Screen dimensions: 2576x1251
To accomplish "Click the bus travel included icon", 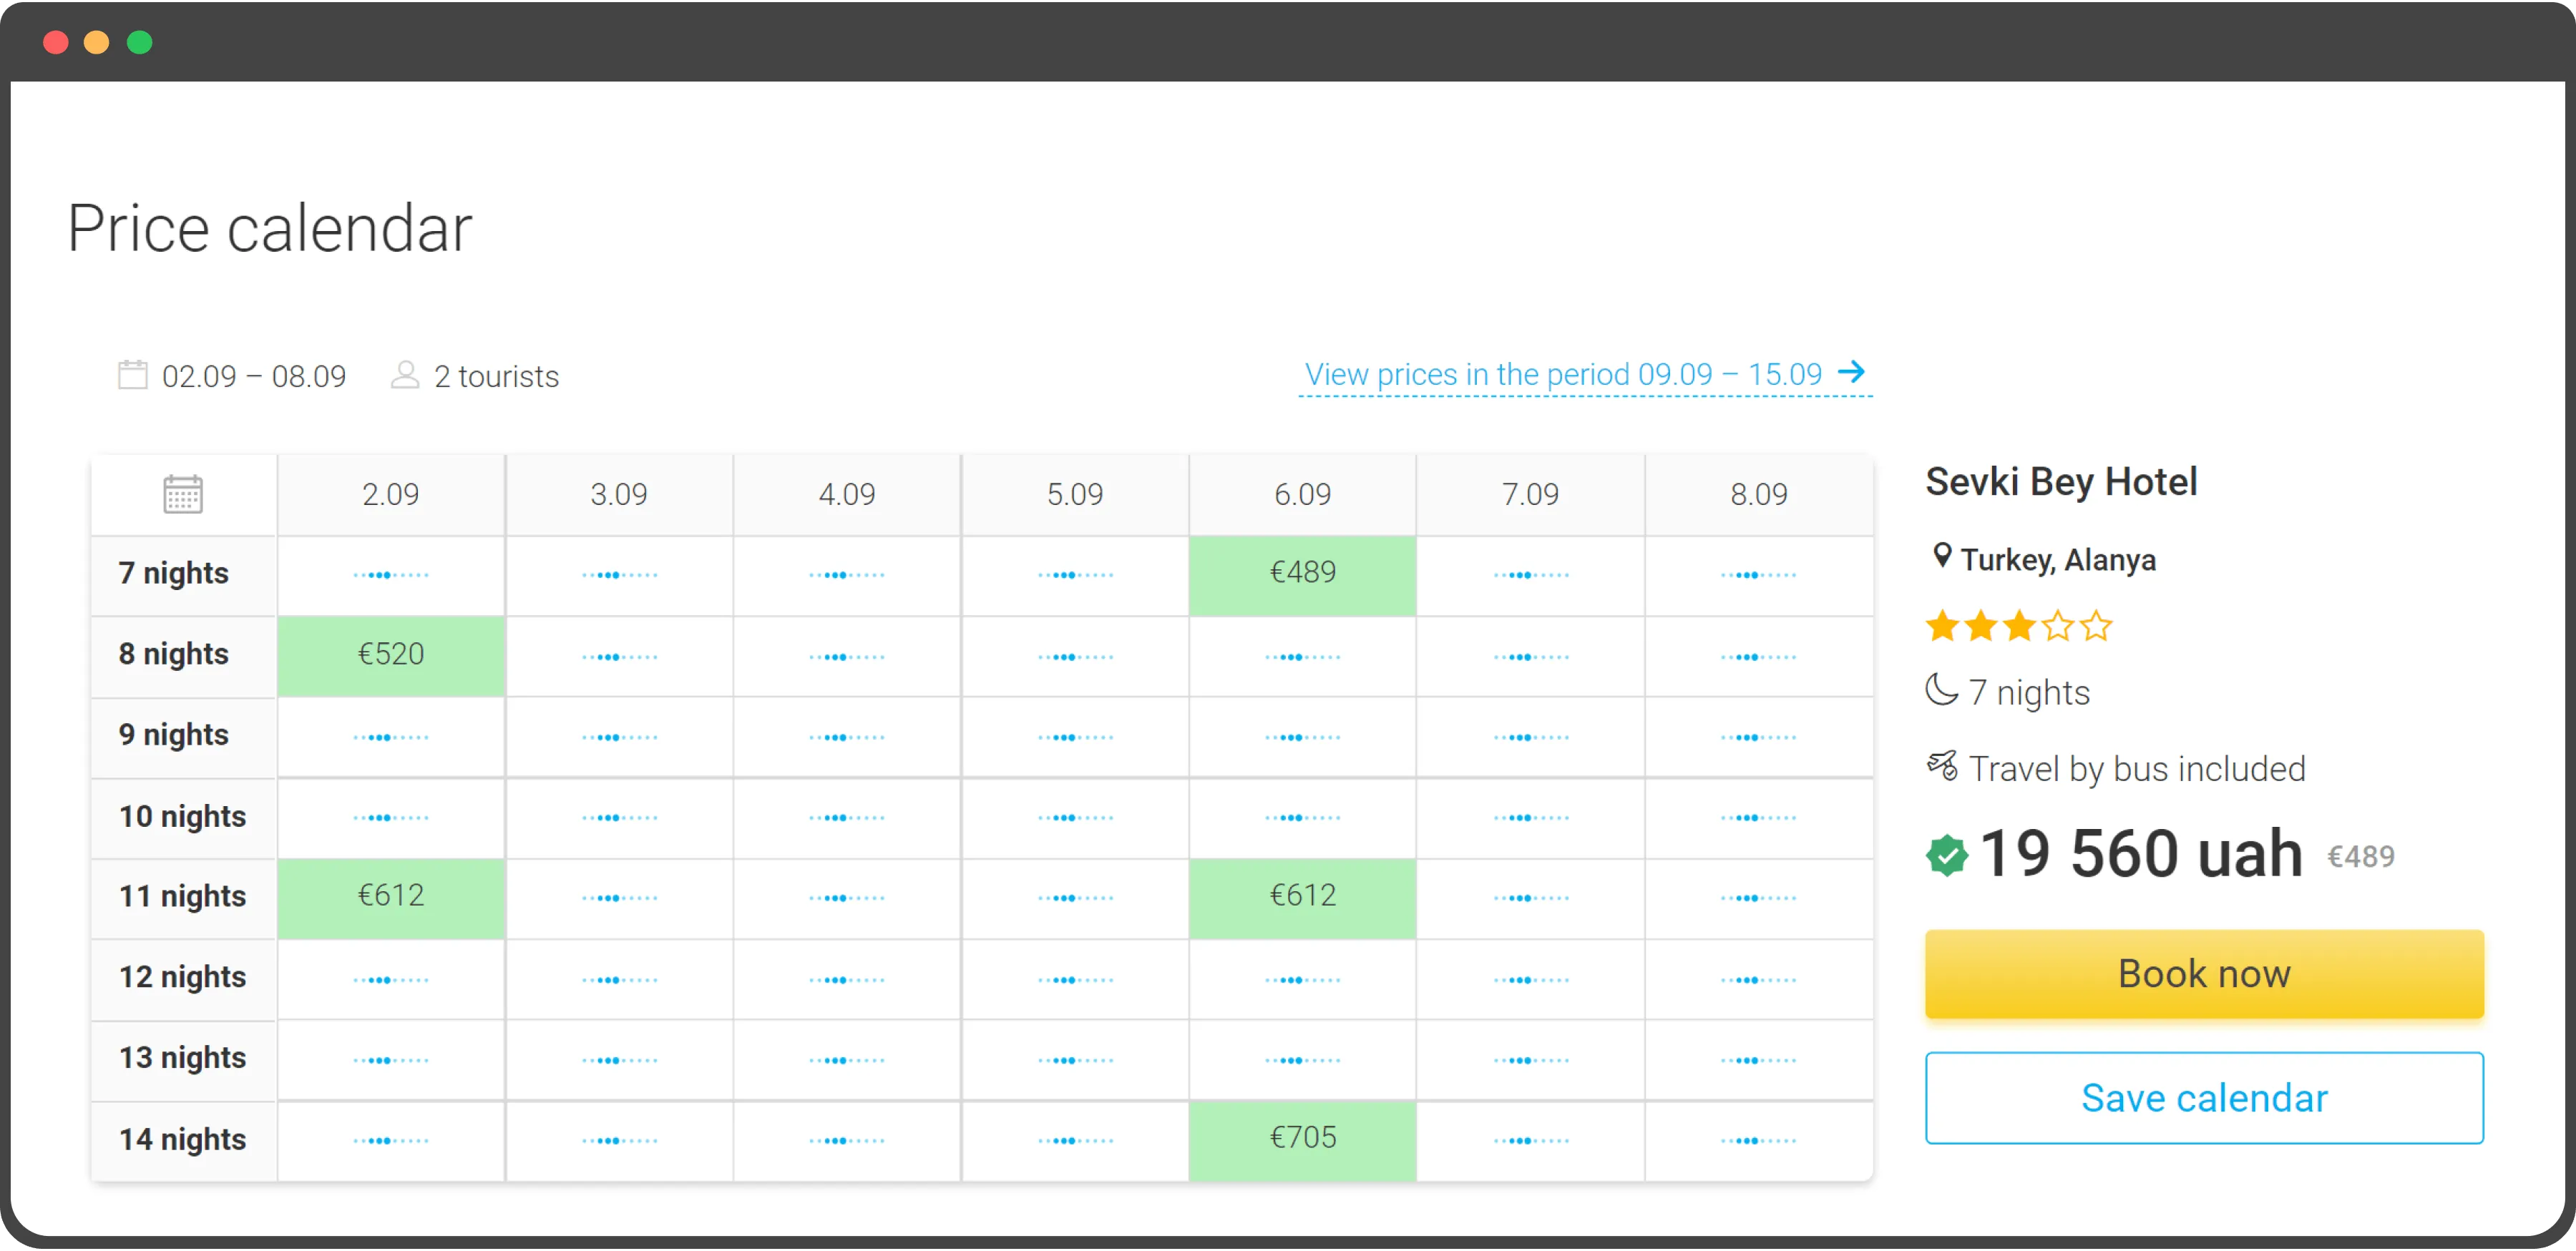I will click(1942, 766).
